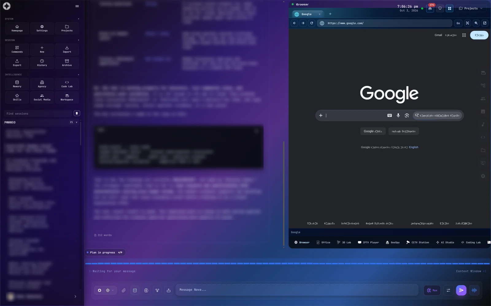Click the notification bell with 474 badge

[x=430, y=8]
